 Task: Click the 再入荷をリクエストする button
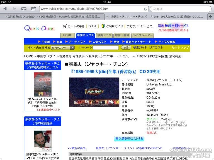pos(129,139)
